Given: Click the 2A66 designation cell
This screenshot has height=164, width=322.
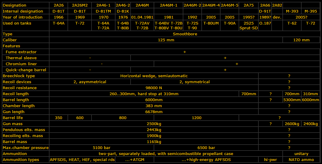Looking at the screenshot, I should coord(265,5).
